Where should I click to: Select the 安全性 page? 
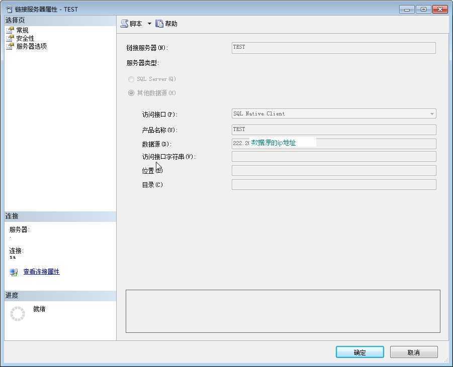coord(25,38)
